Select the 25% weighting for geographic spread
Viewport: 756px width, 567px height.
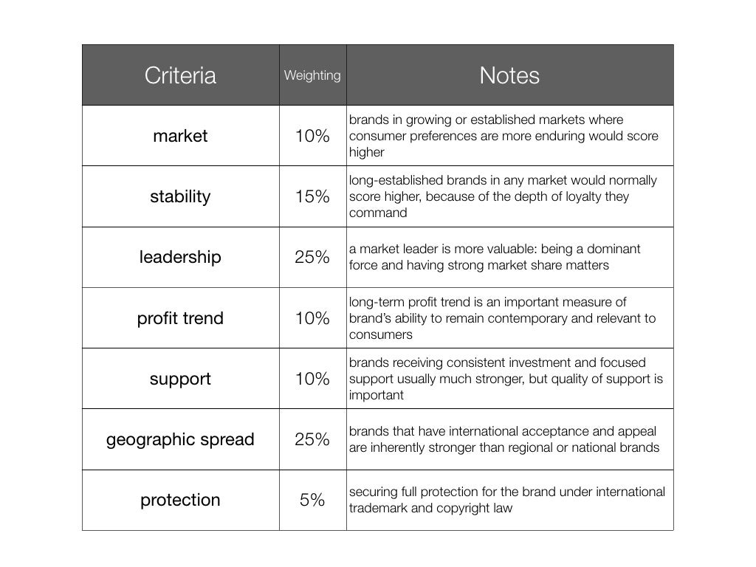(312, 440)
